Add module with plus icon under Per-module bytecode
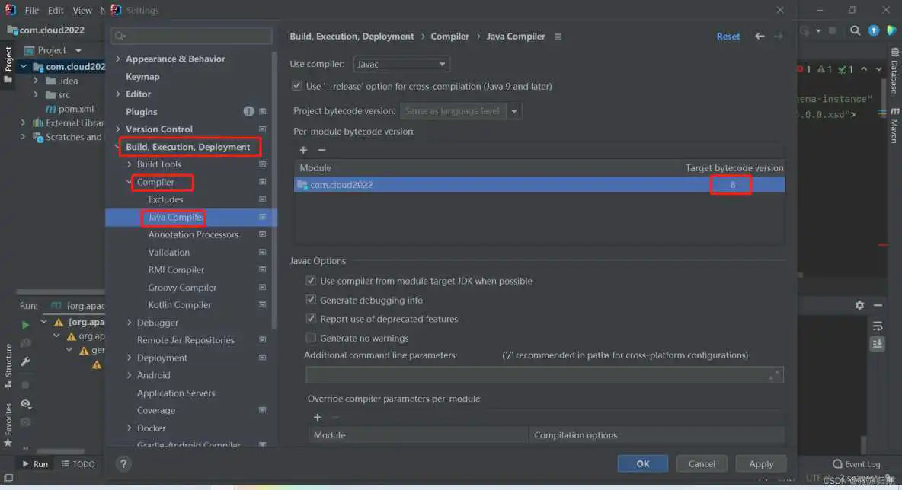Screen dimensions: 902x490 [x=303, y=151]
